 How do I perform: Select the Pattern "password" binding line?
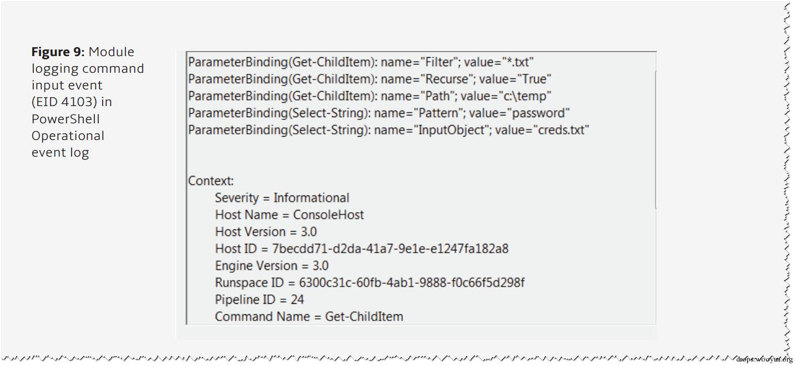tap(379, 113)
